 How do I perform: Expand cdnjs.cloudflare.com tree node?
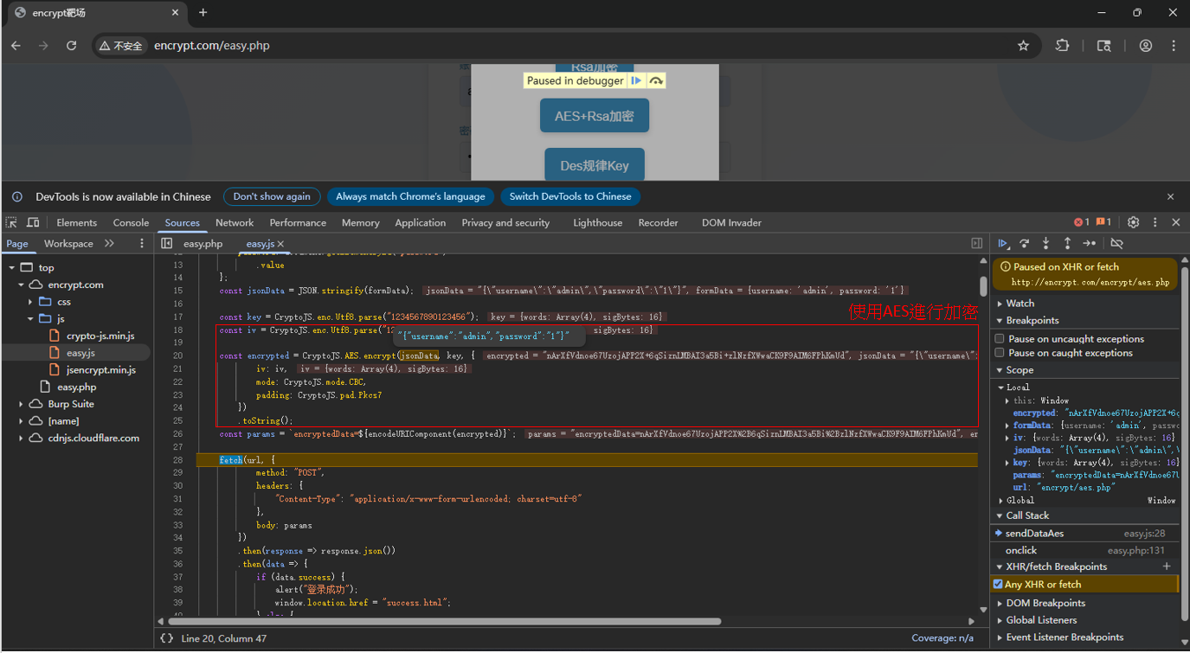pyautogui.click(x=22, y=439)
